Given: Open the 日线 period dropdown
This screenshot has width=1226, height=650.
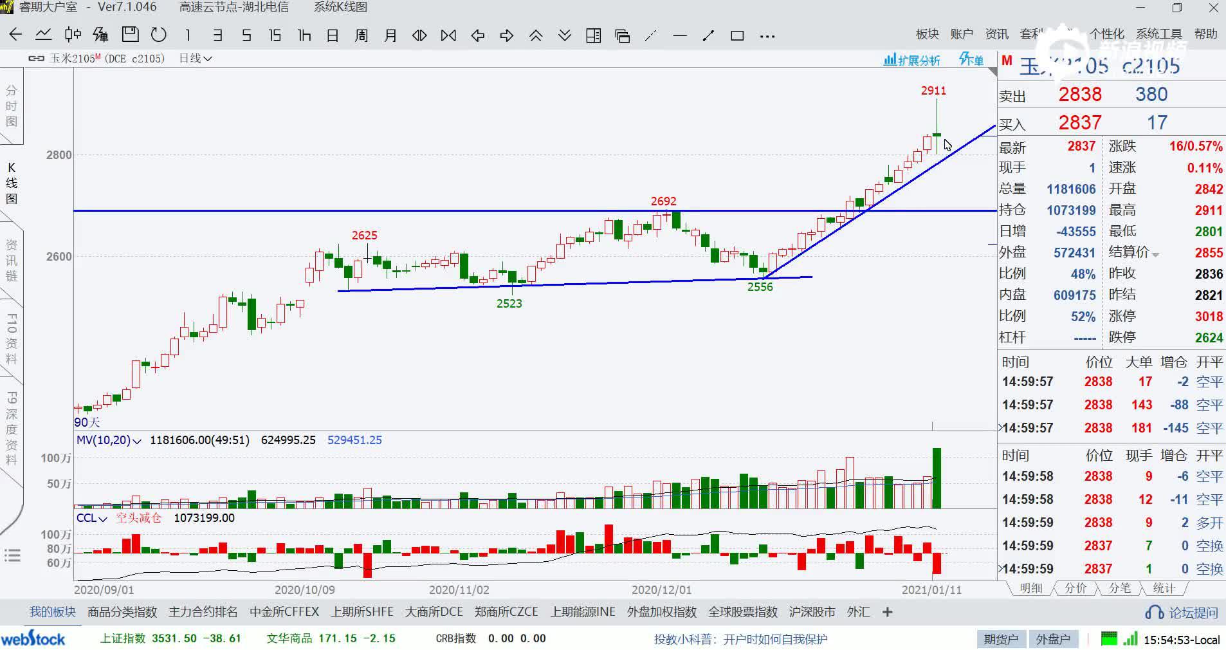Looking at the screenshot, I should pyautogui.click(x=196, y=59).
